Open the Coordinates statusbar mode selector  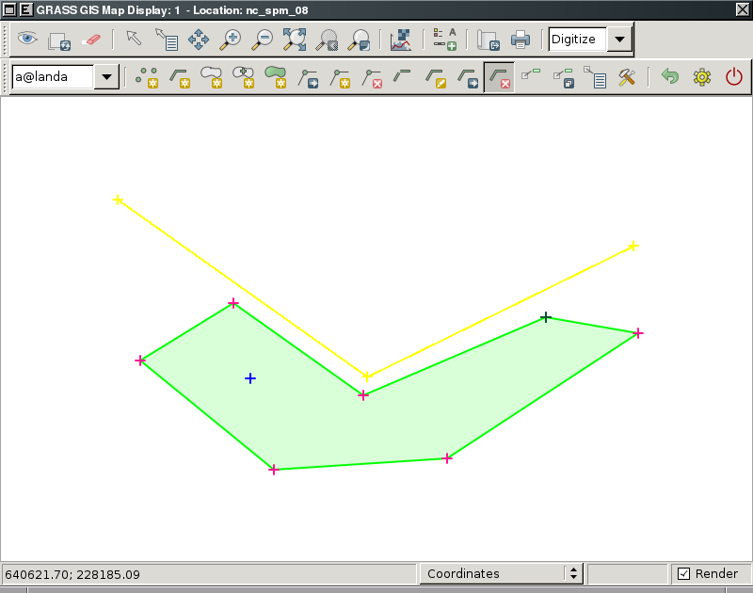(x=502, y=573)
